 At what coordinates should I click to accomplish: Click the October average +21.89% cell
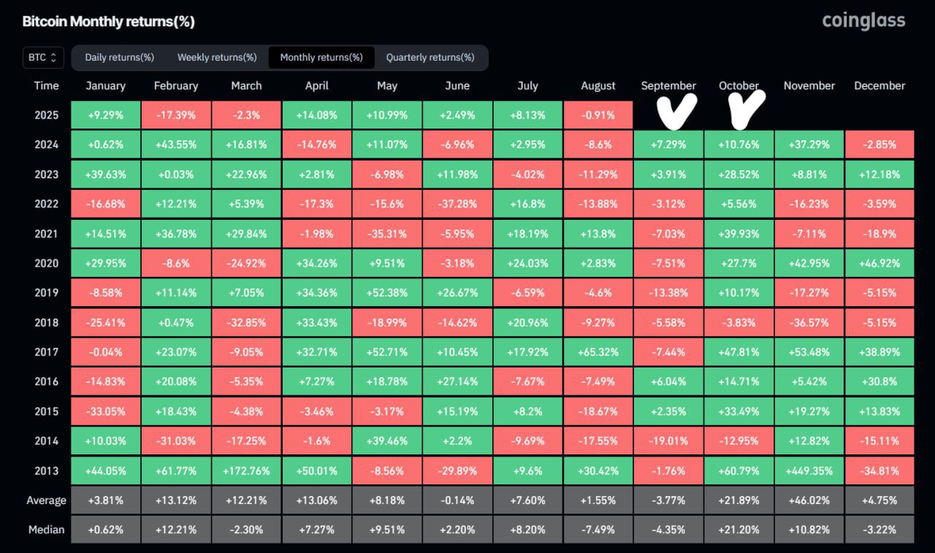[x=739, y=500]
